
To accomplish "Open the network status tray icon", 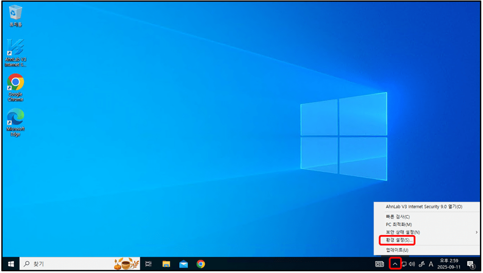I will [x=404, y=264].
